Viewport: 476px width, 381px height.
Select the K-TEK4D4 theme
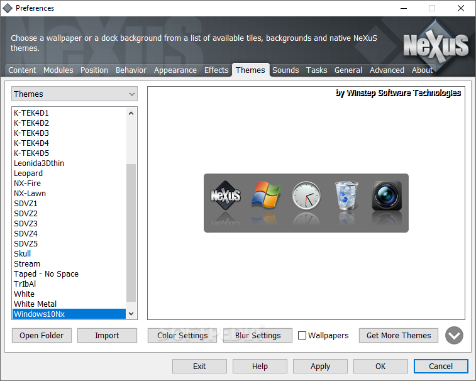tap(69, 143)
